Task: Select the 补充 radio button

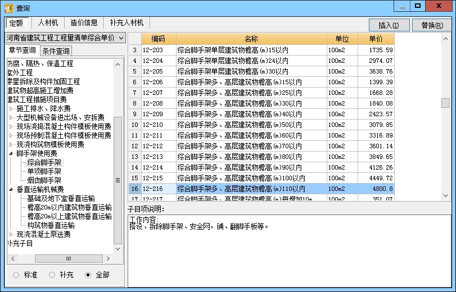Action: [x=52, y=275]
